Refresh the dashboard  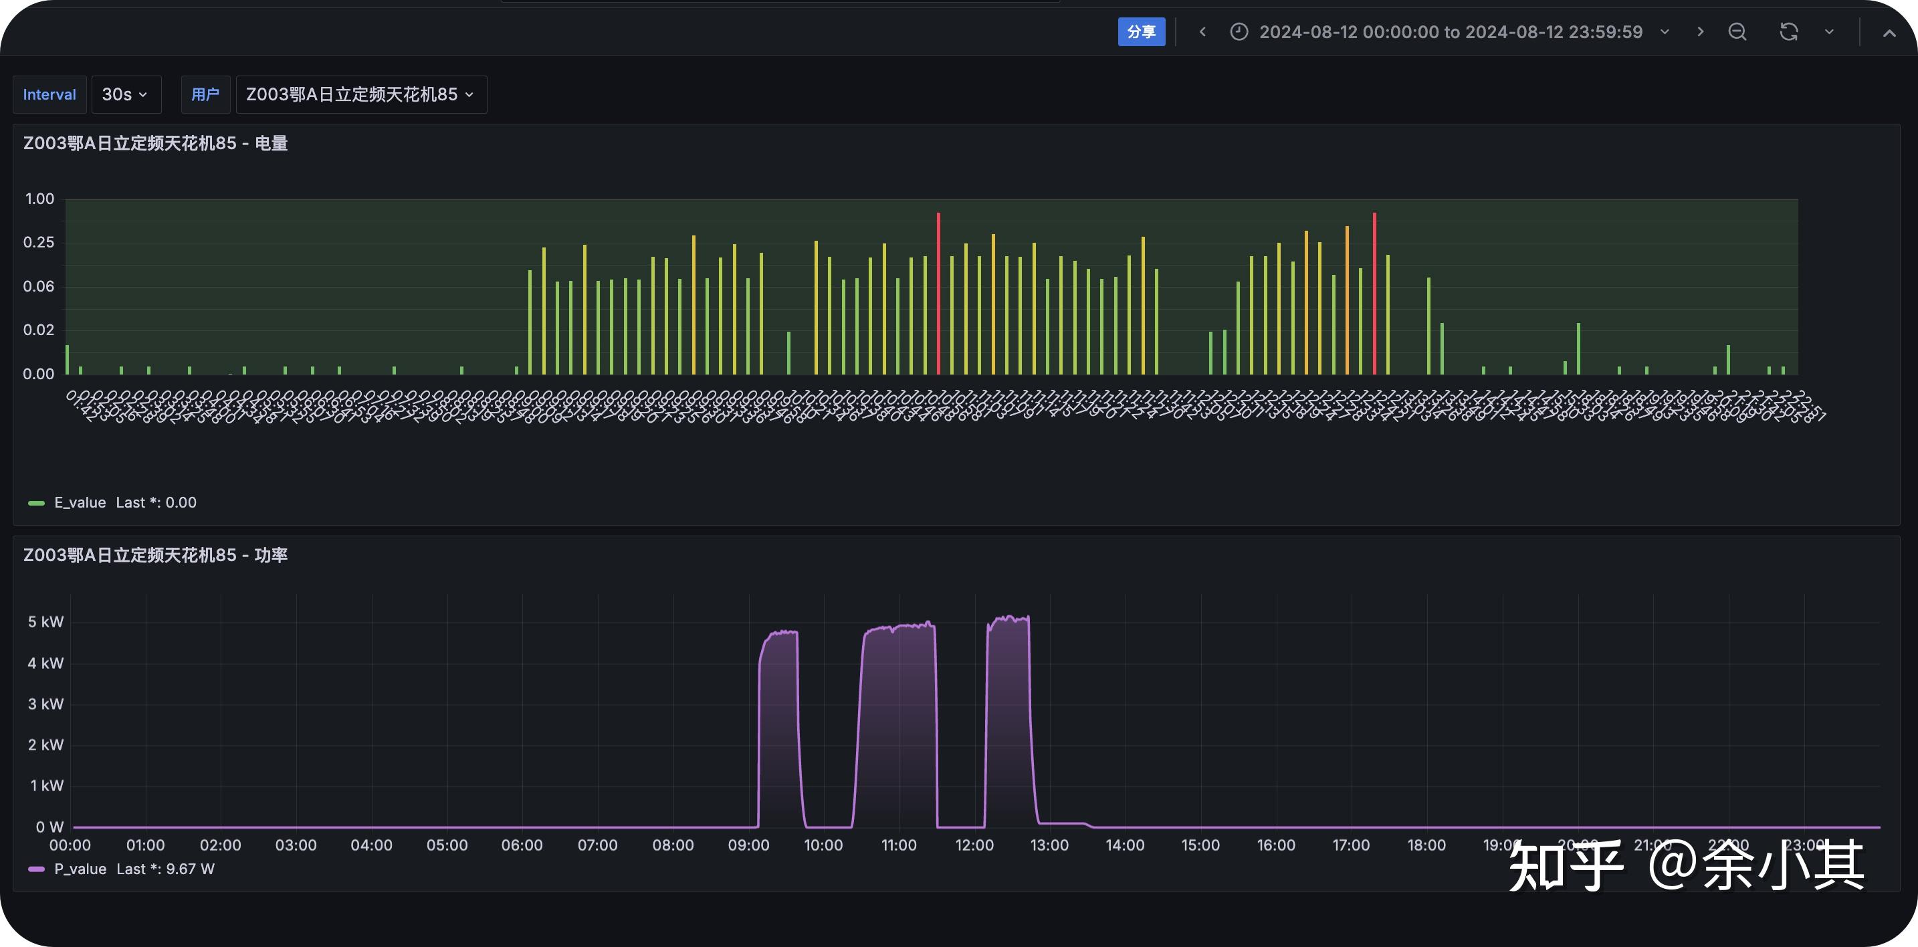tap(1788, 32)
